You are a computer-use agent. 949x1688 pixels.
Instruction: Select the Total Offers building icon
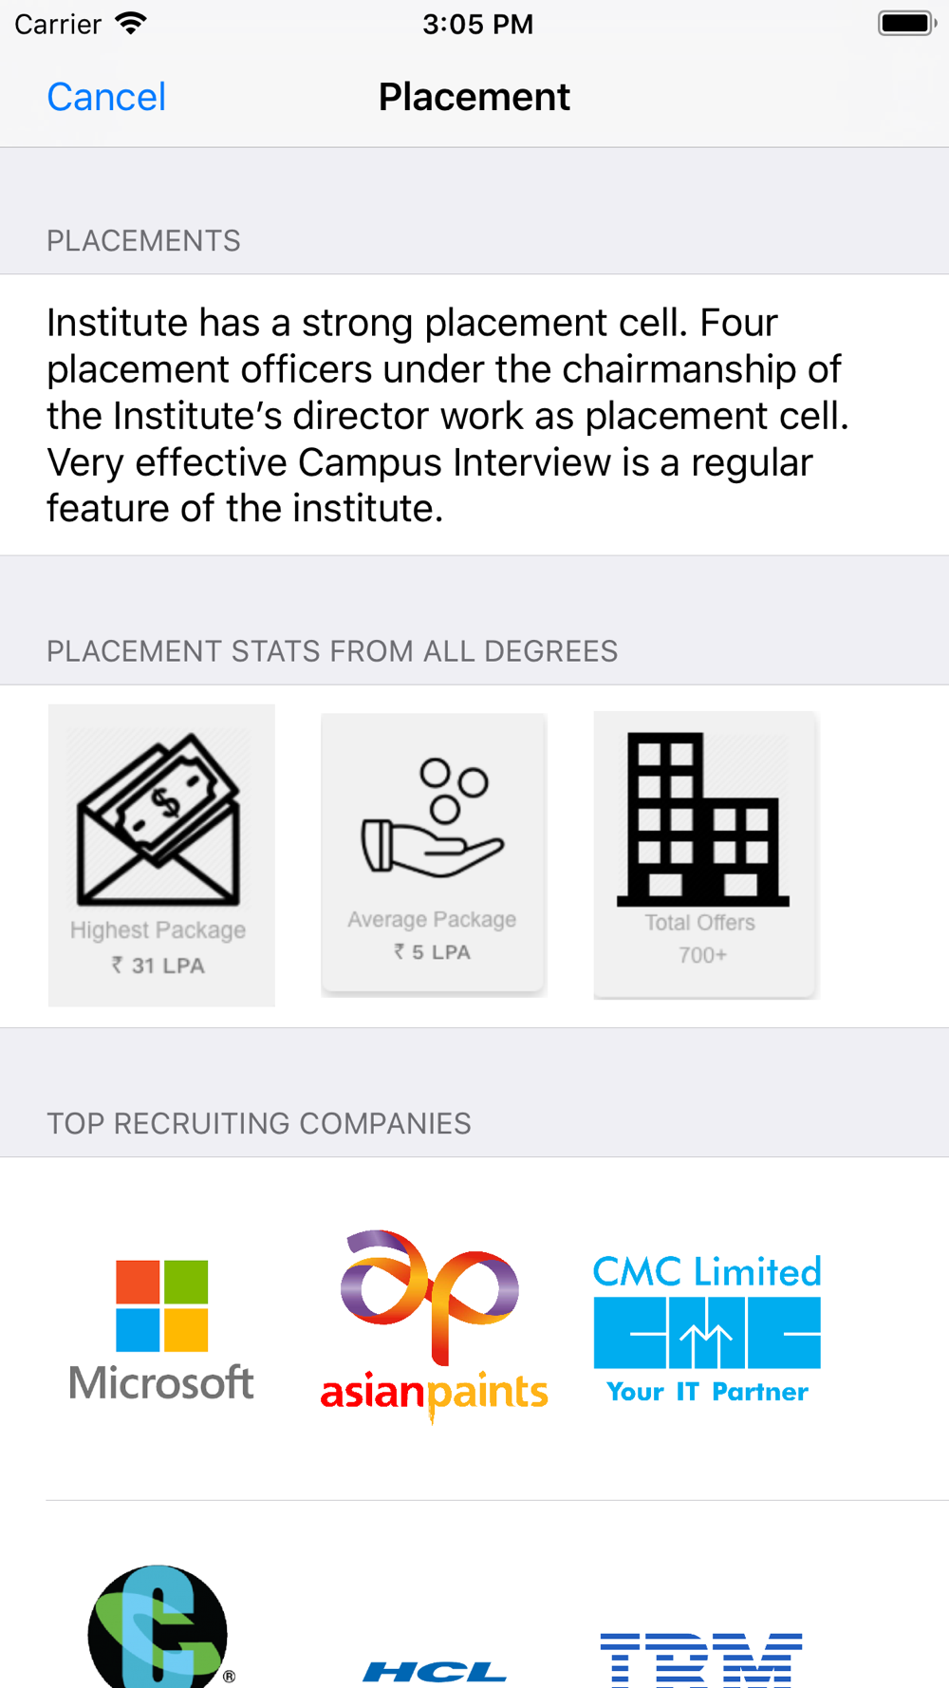click(702, 817)
